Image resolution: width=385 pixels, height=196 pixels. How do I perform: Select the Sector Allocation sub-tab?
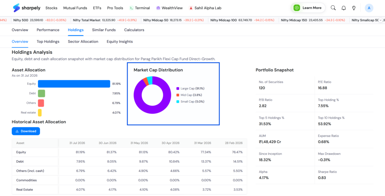[x=83, y=41]
